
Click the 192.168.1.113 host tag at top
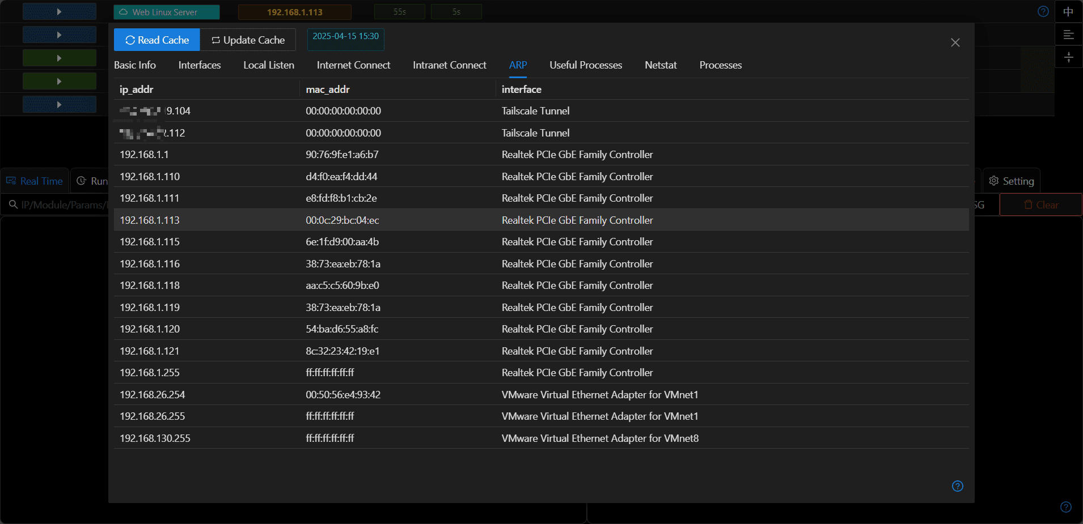(295, 12)
